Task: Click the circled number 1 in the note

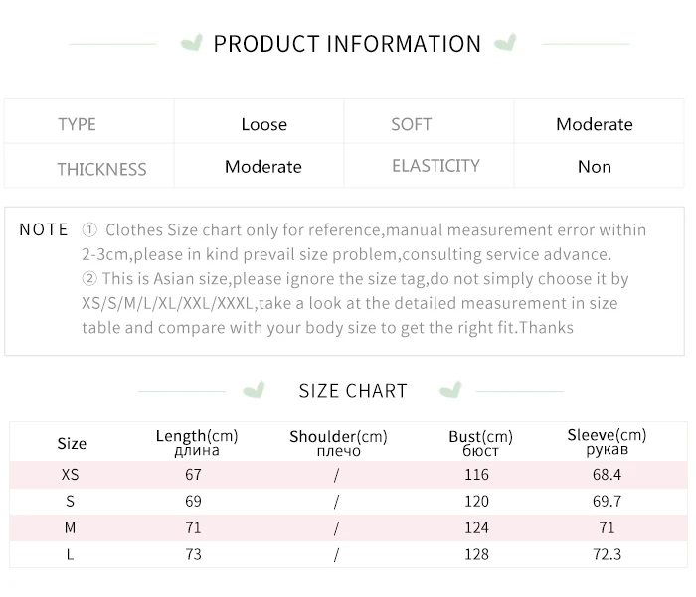Action: 89,230
